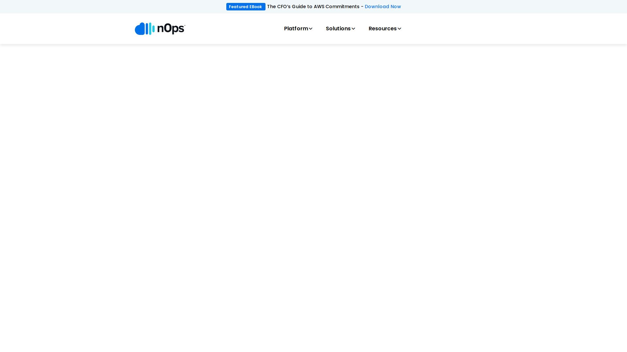Click the trademark symbol beside nOps logo
The width and height of the screenshot is (627, 352).
185,25
